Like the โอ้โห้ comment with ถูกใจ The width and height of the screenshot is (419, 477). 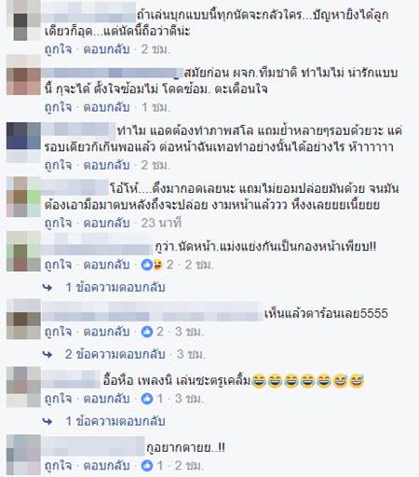coord(58,223)
